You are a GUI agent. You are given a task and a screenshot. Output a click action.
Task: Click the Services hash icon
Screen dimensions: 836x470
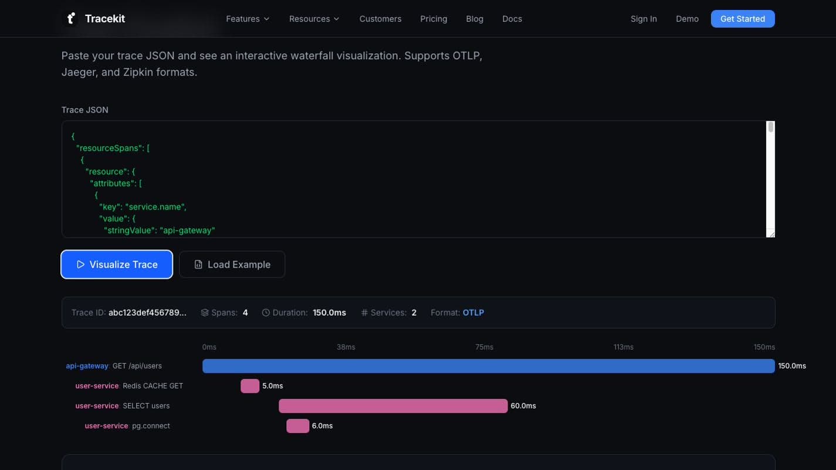click(x=364, y=313)
